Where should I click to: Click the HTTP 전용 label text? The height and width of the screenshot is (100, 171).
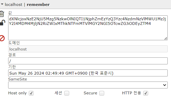click(132, 93)
